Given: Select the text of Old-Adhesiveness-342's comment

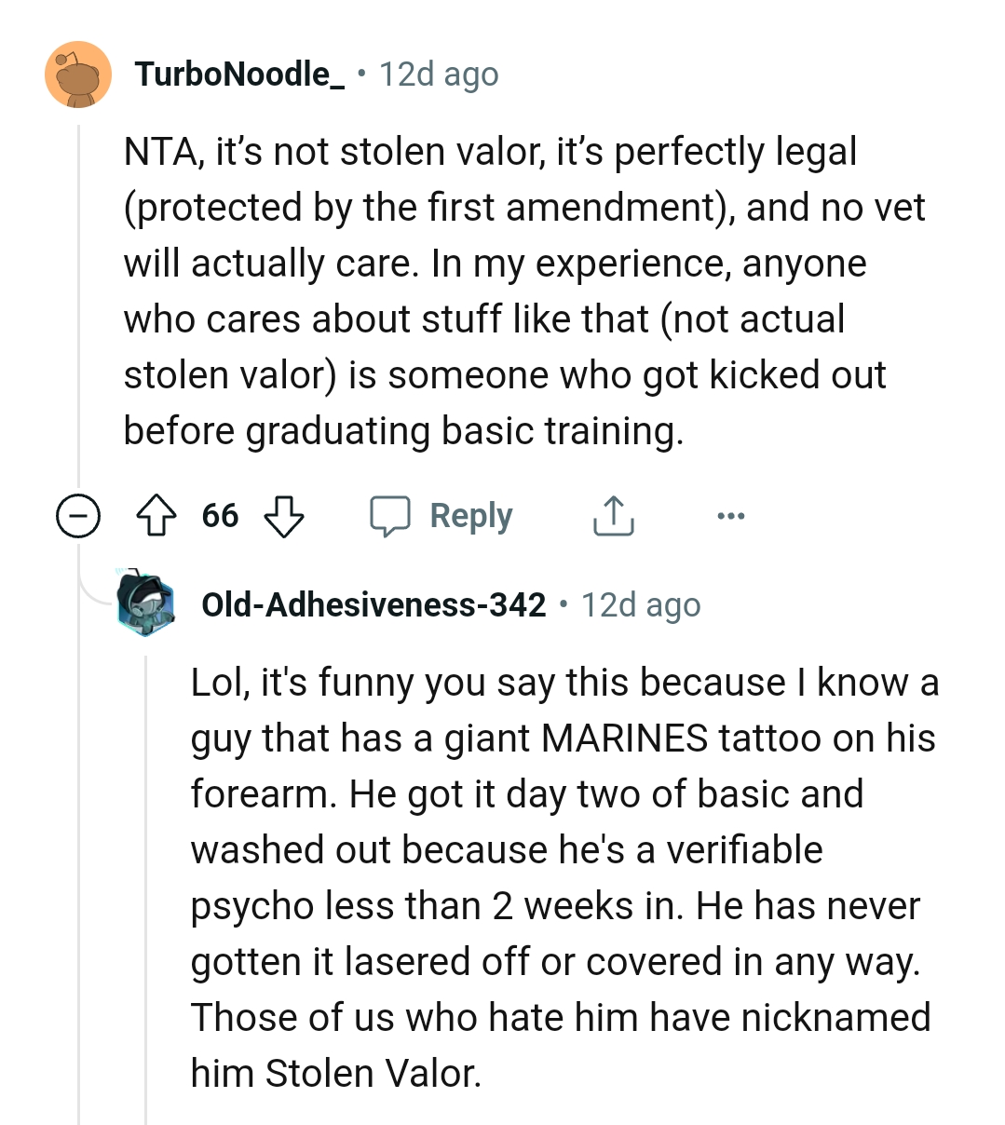Looking at the screenshot, I should pyautogui.click(x=559, y=875).
